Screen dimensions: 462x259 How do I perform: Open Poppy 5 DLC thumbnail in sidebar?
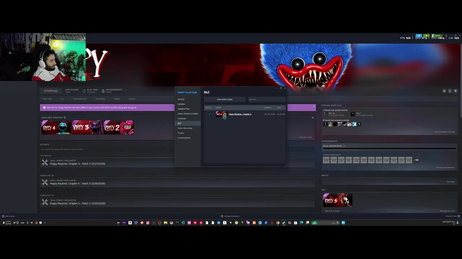tap(337, 200)
